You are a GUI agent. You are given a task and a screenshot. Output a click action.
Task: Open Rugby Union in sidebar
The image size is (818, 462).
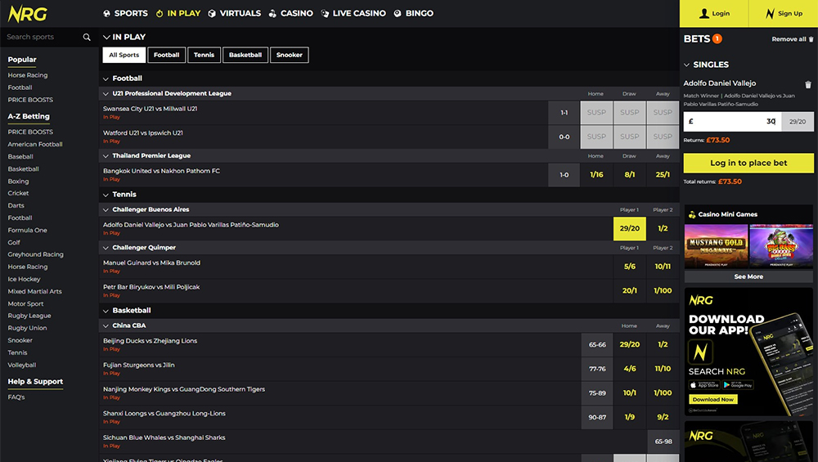coord(27,328)
